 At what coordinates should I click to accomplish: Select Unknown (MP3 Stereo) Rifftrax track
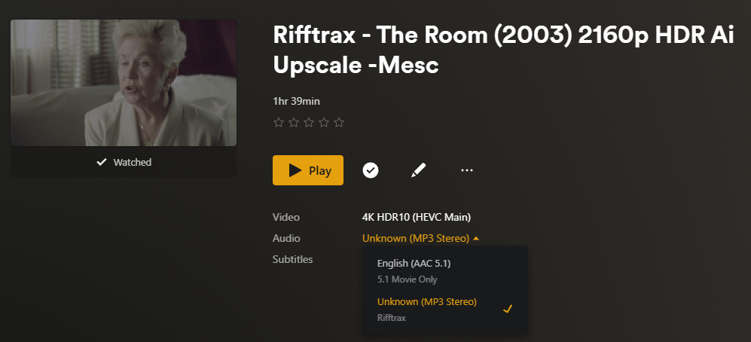[x=426, y=302]
